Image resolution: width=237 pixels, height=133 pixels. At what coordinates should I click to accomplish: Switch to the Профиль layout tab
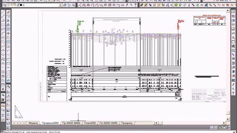(127, 123)
